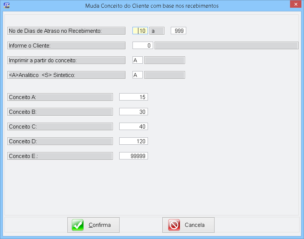Screen dimensions: 304x239
Task: Click the Conceito E value field (99999)
Action: pos(133,156)
